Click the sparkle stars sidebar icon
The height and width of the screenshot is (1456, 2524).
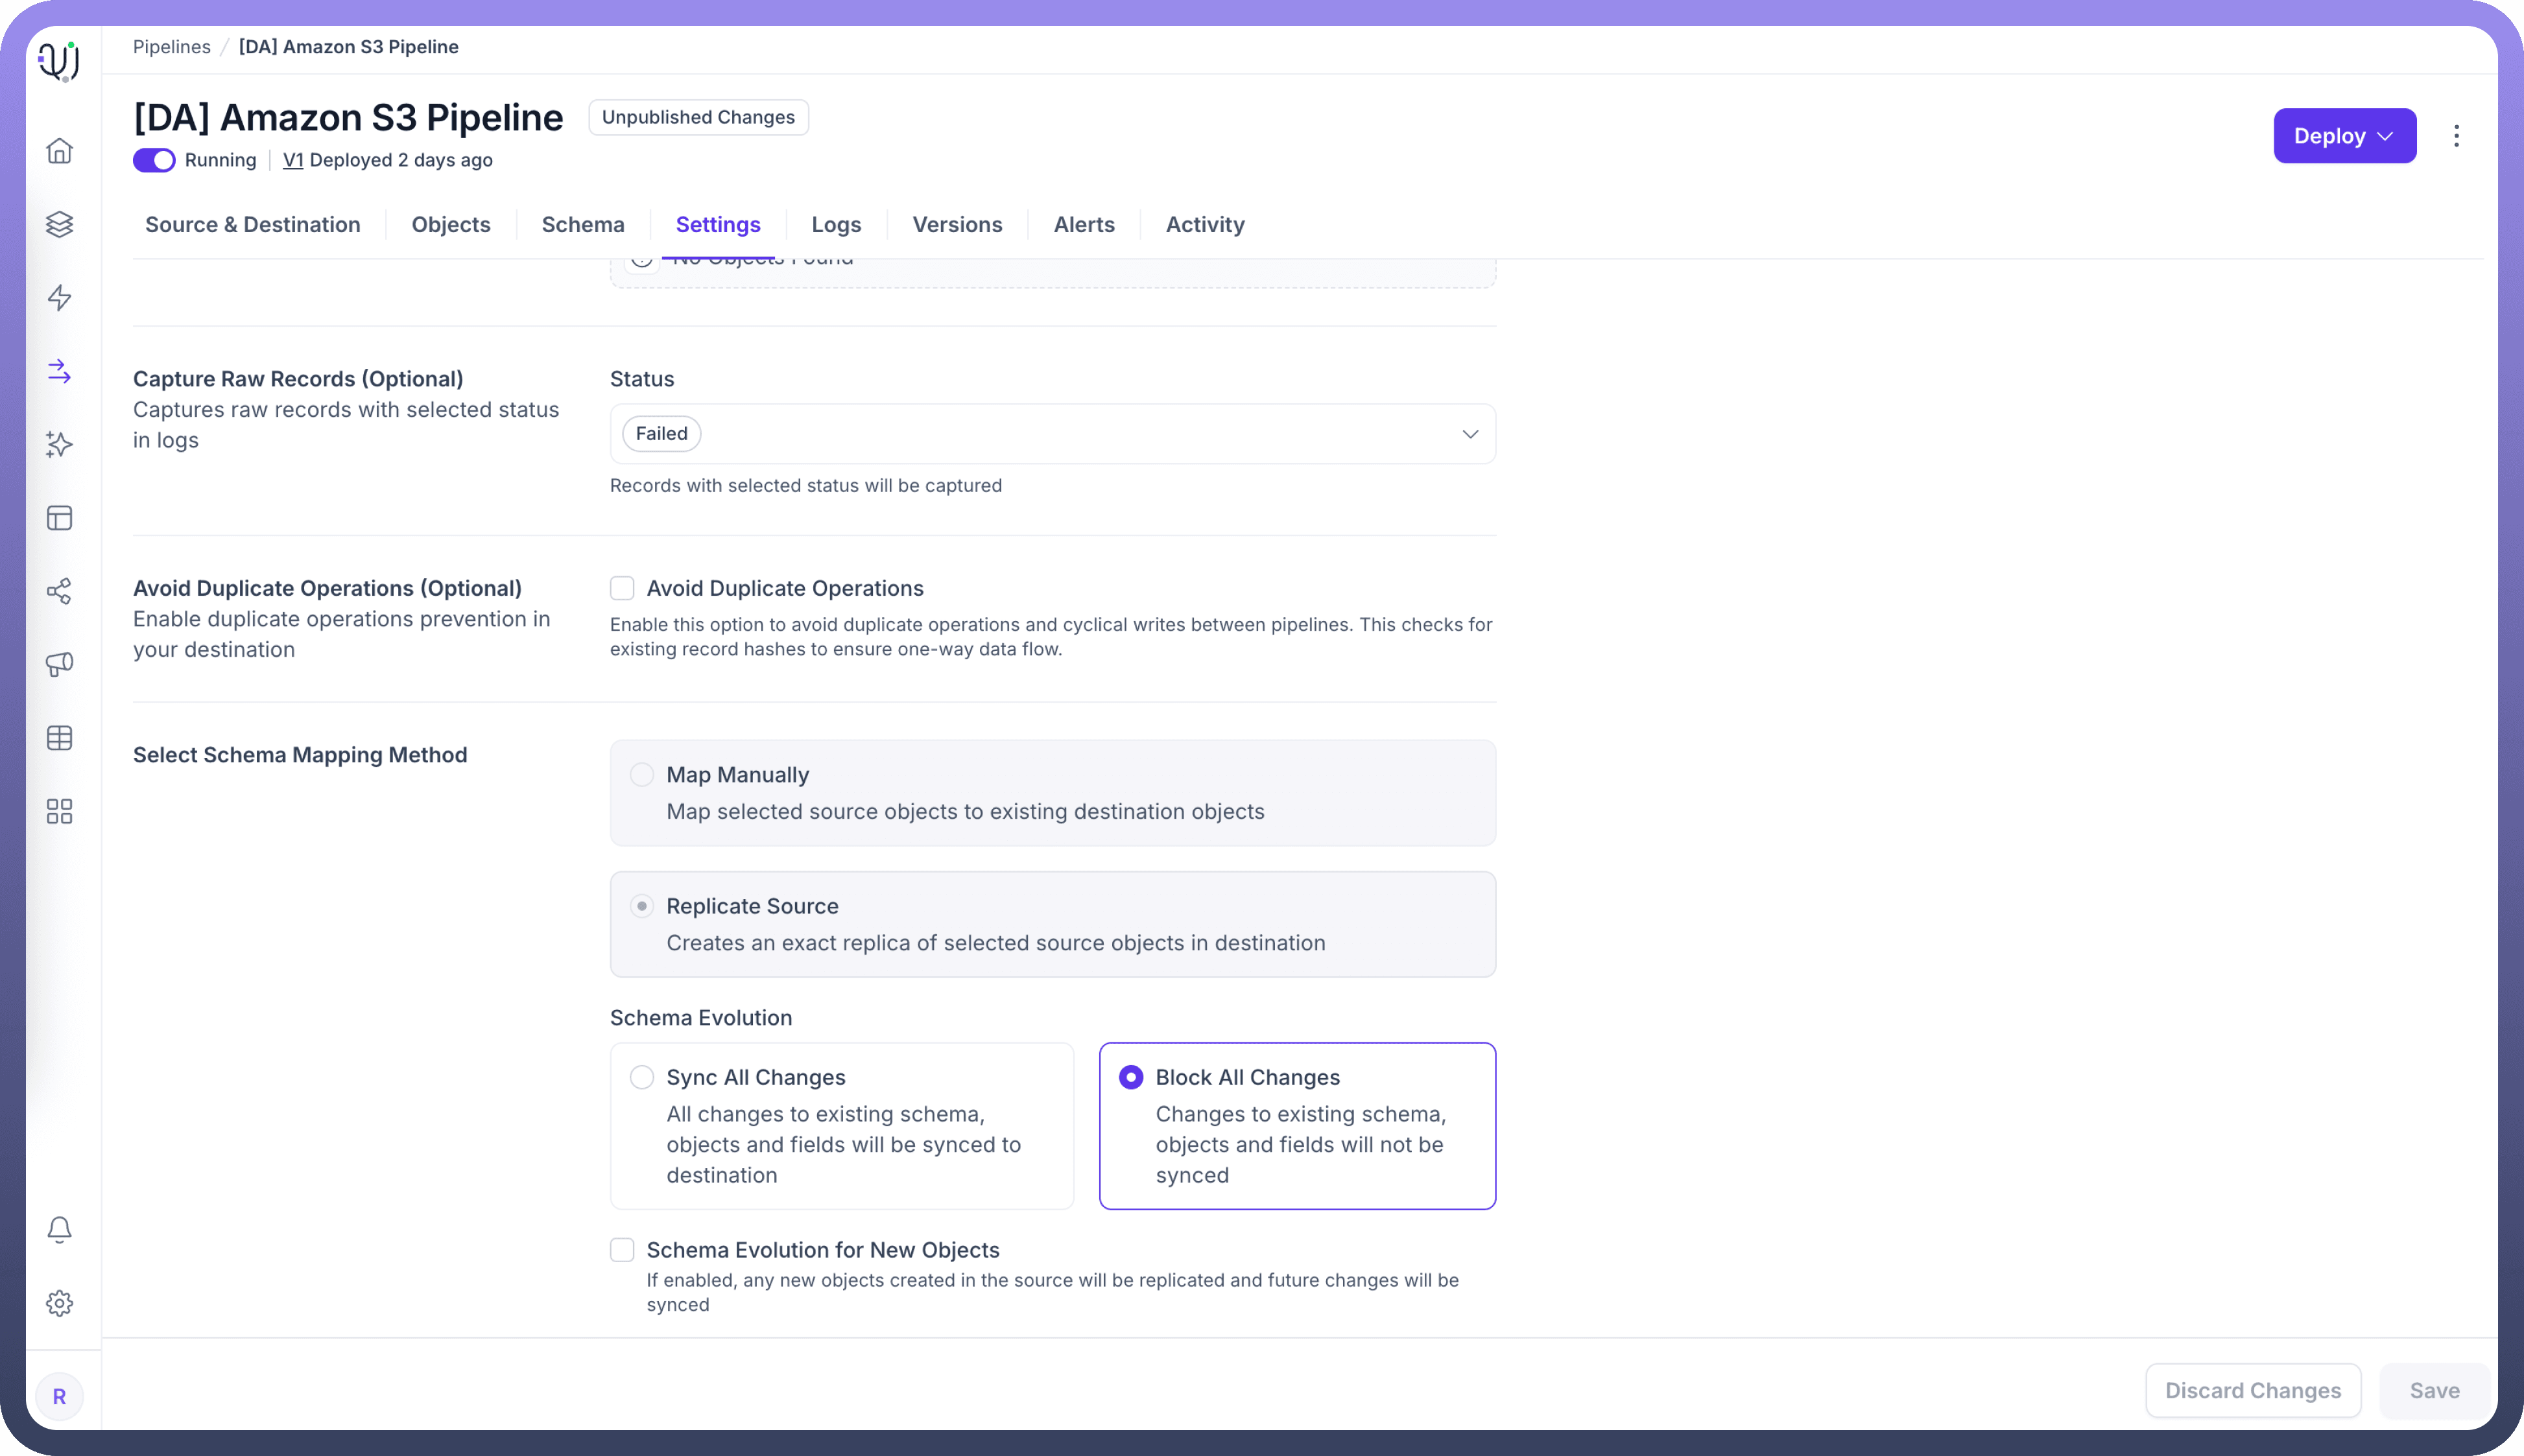pyautogui.click(x=59, y=444)
